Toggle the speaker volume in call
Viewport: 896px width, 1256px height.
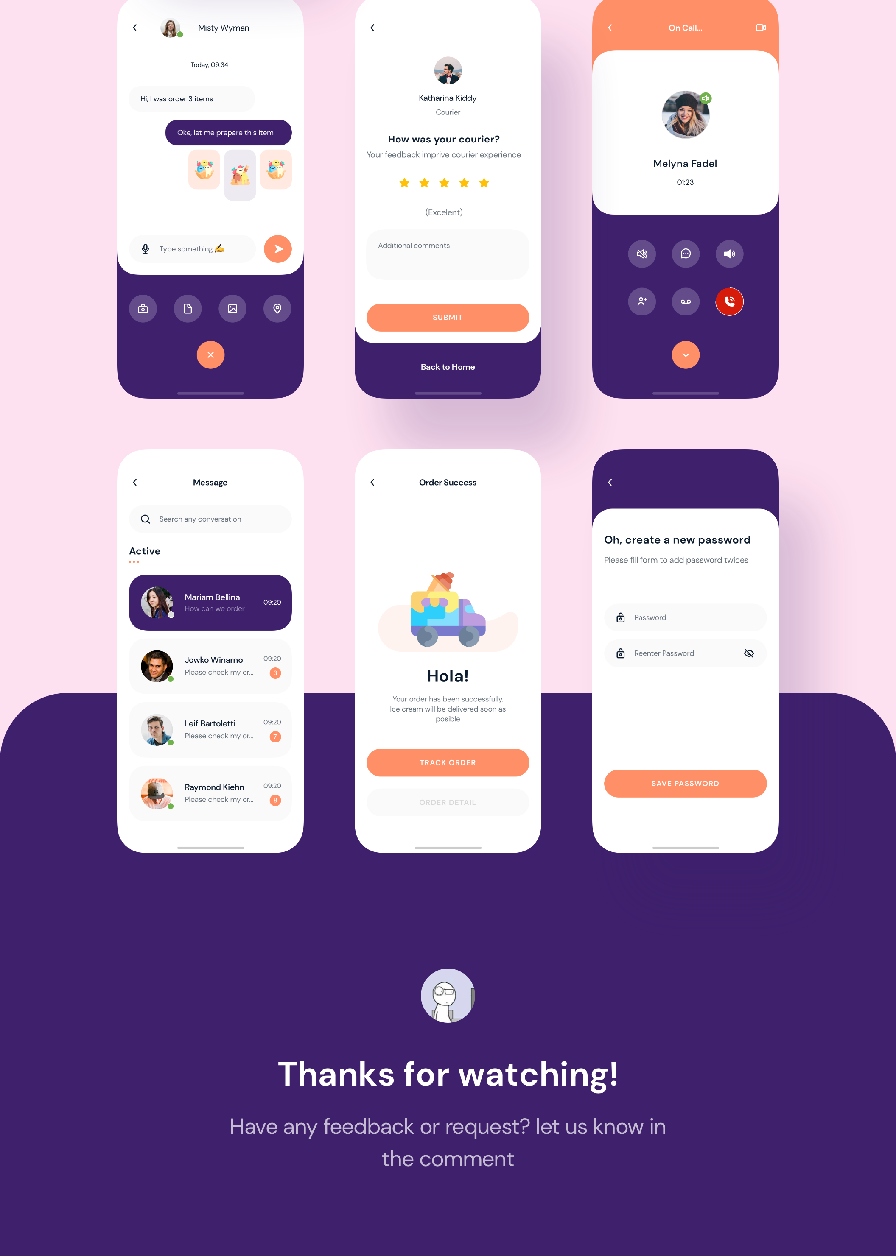[x=728, y=253]
